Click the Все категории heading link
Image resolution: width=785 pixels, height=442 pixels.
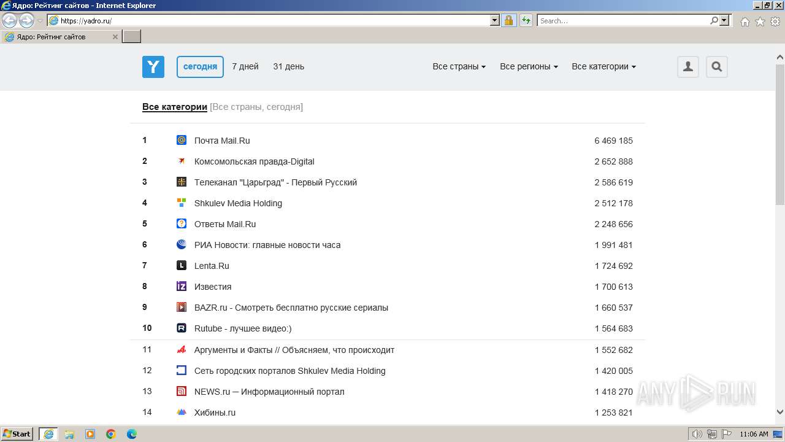pos(175,107)
